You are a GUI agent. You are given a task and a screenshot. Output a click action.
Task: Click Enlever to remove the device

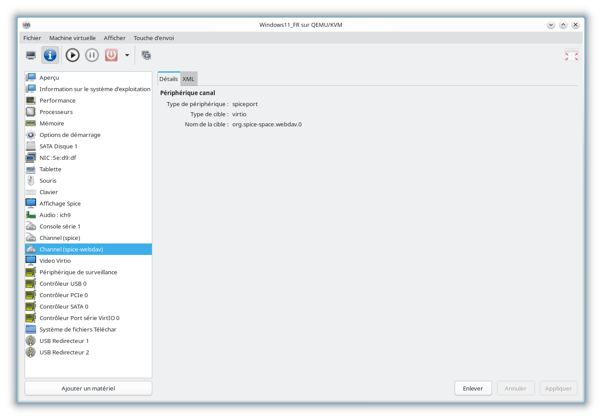pos(473,388)
